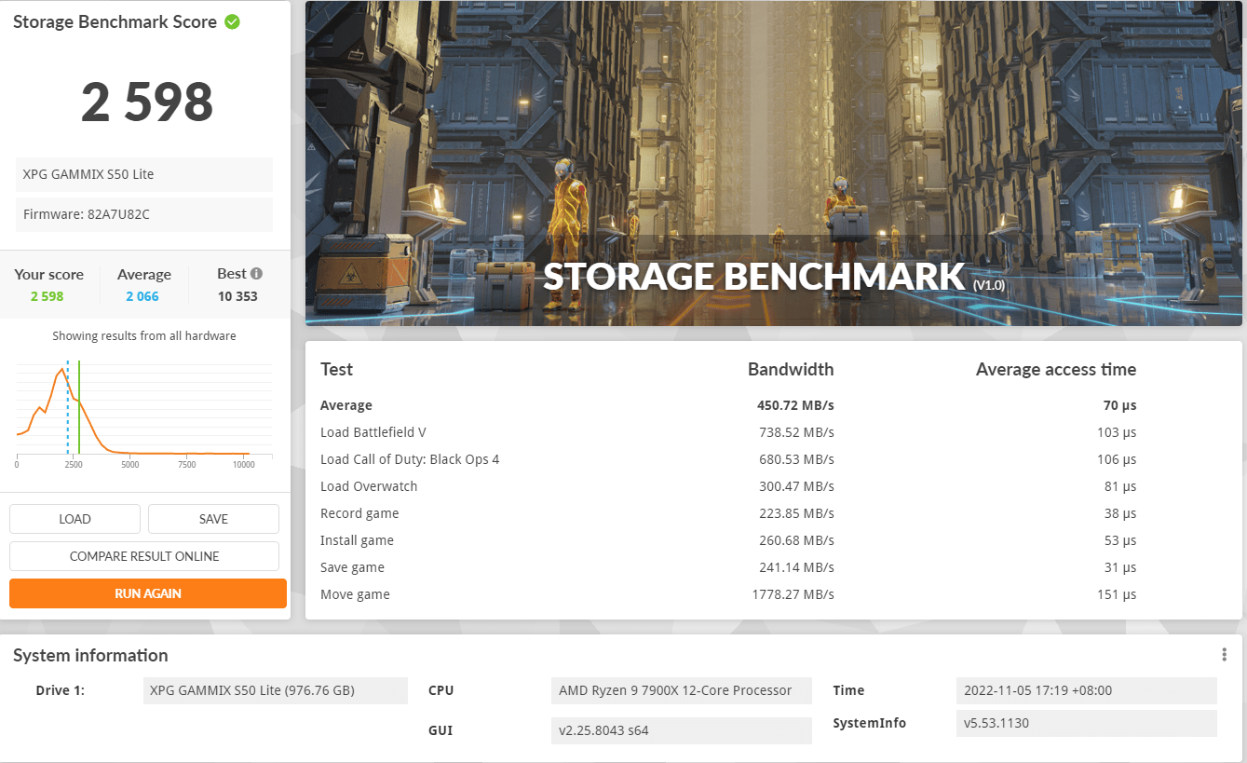Click Record game bandwidth 223.85 MB/s
This screenshot has height=763, width=1247.
click(795, 513)
